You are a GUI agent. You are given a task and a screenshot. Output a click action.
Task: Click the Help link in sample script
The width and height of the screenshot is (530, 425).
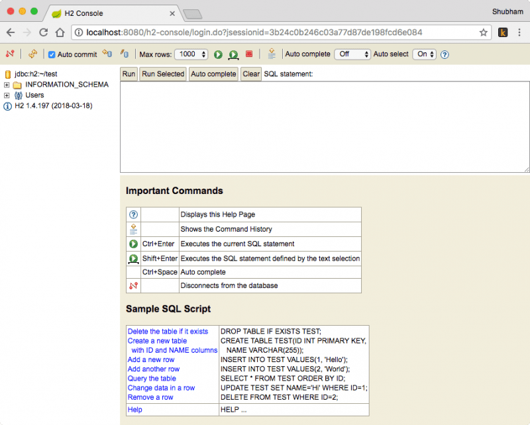pyautogui.click(x=135, y=410)
